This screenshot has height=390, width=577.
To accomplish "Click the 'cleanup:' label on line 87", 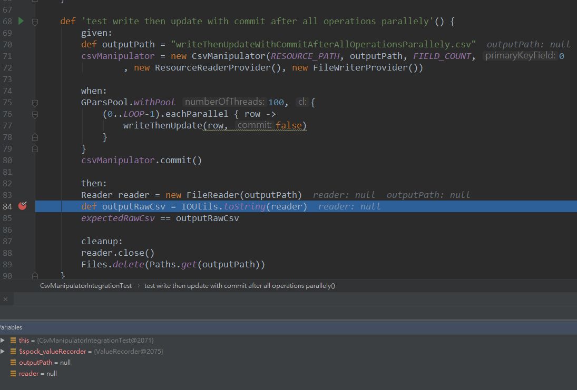I will (102, 241).
